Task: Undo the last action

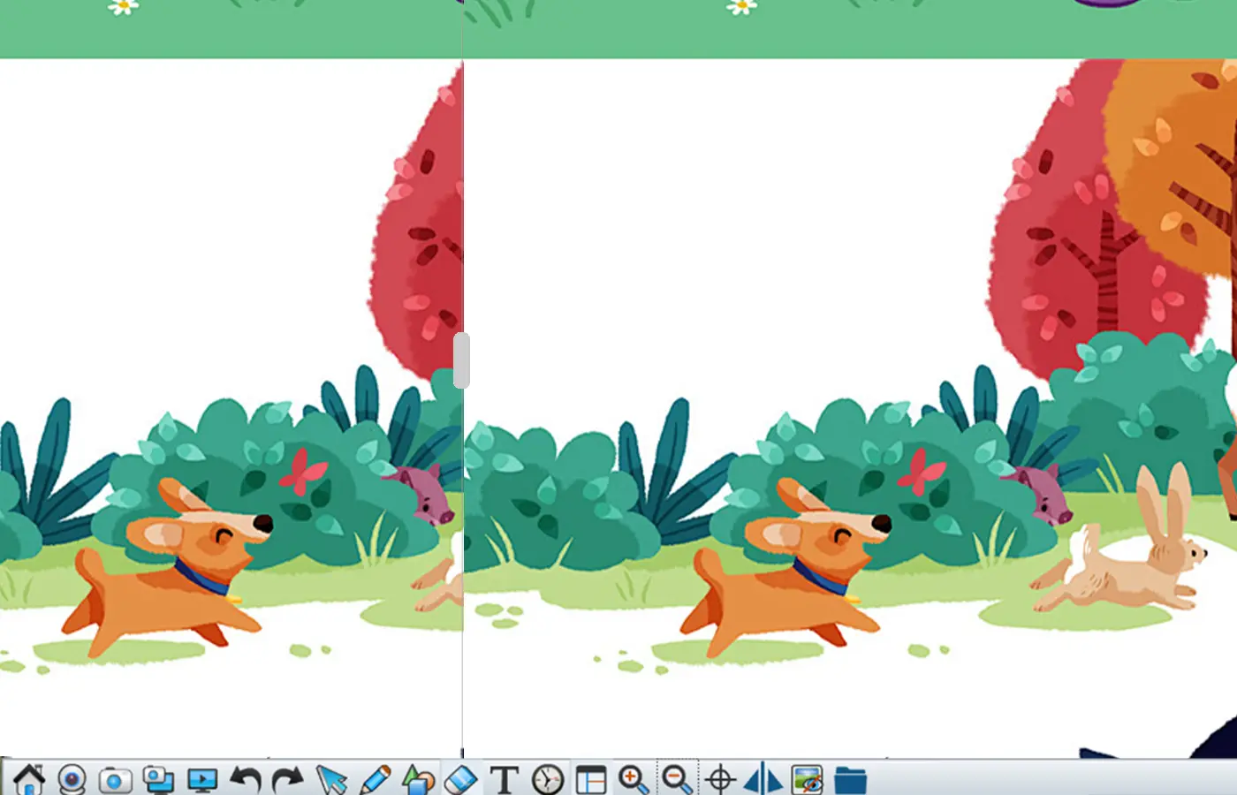Action: tap(245, 779)
